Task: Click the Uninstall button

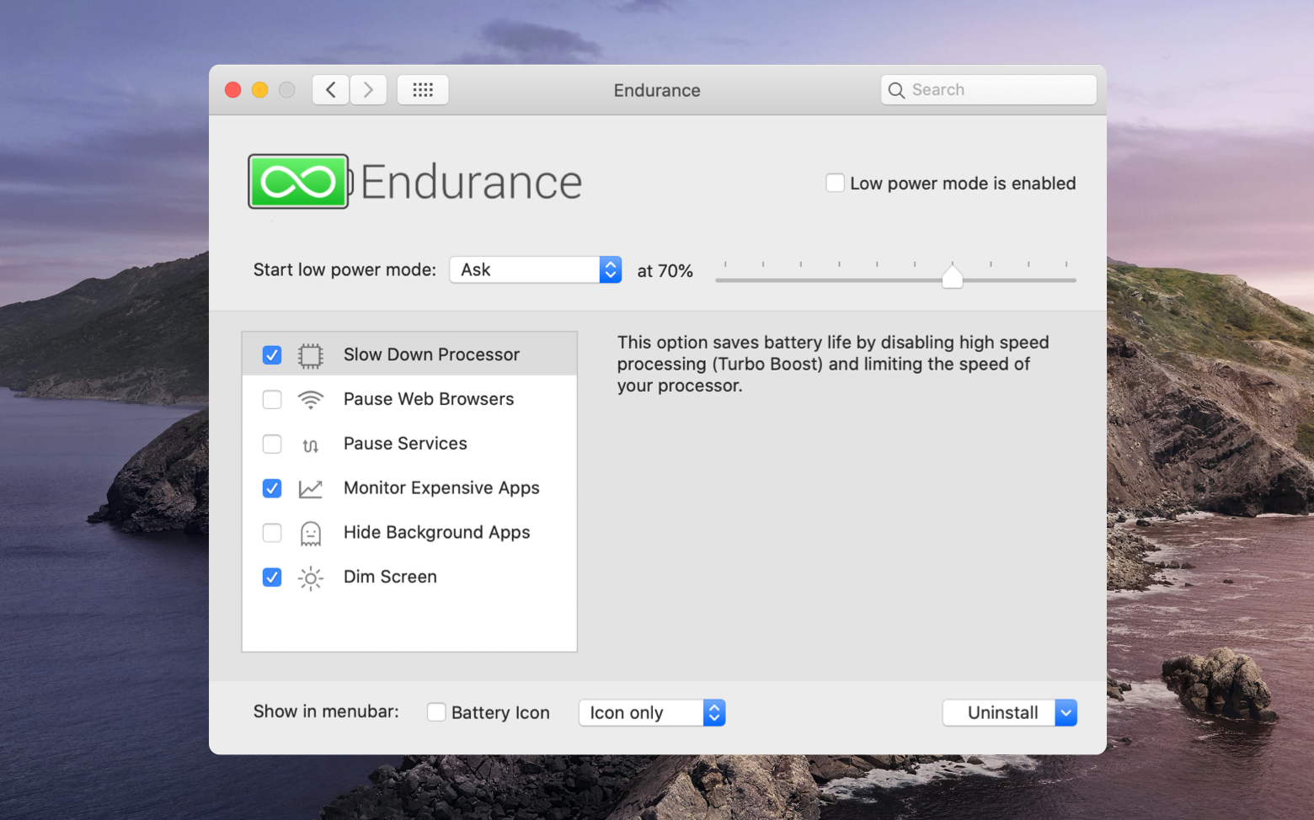Action: click(999, 713)
